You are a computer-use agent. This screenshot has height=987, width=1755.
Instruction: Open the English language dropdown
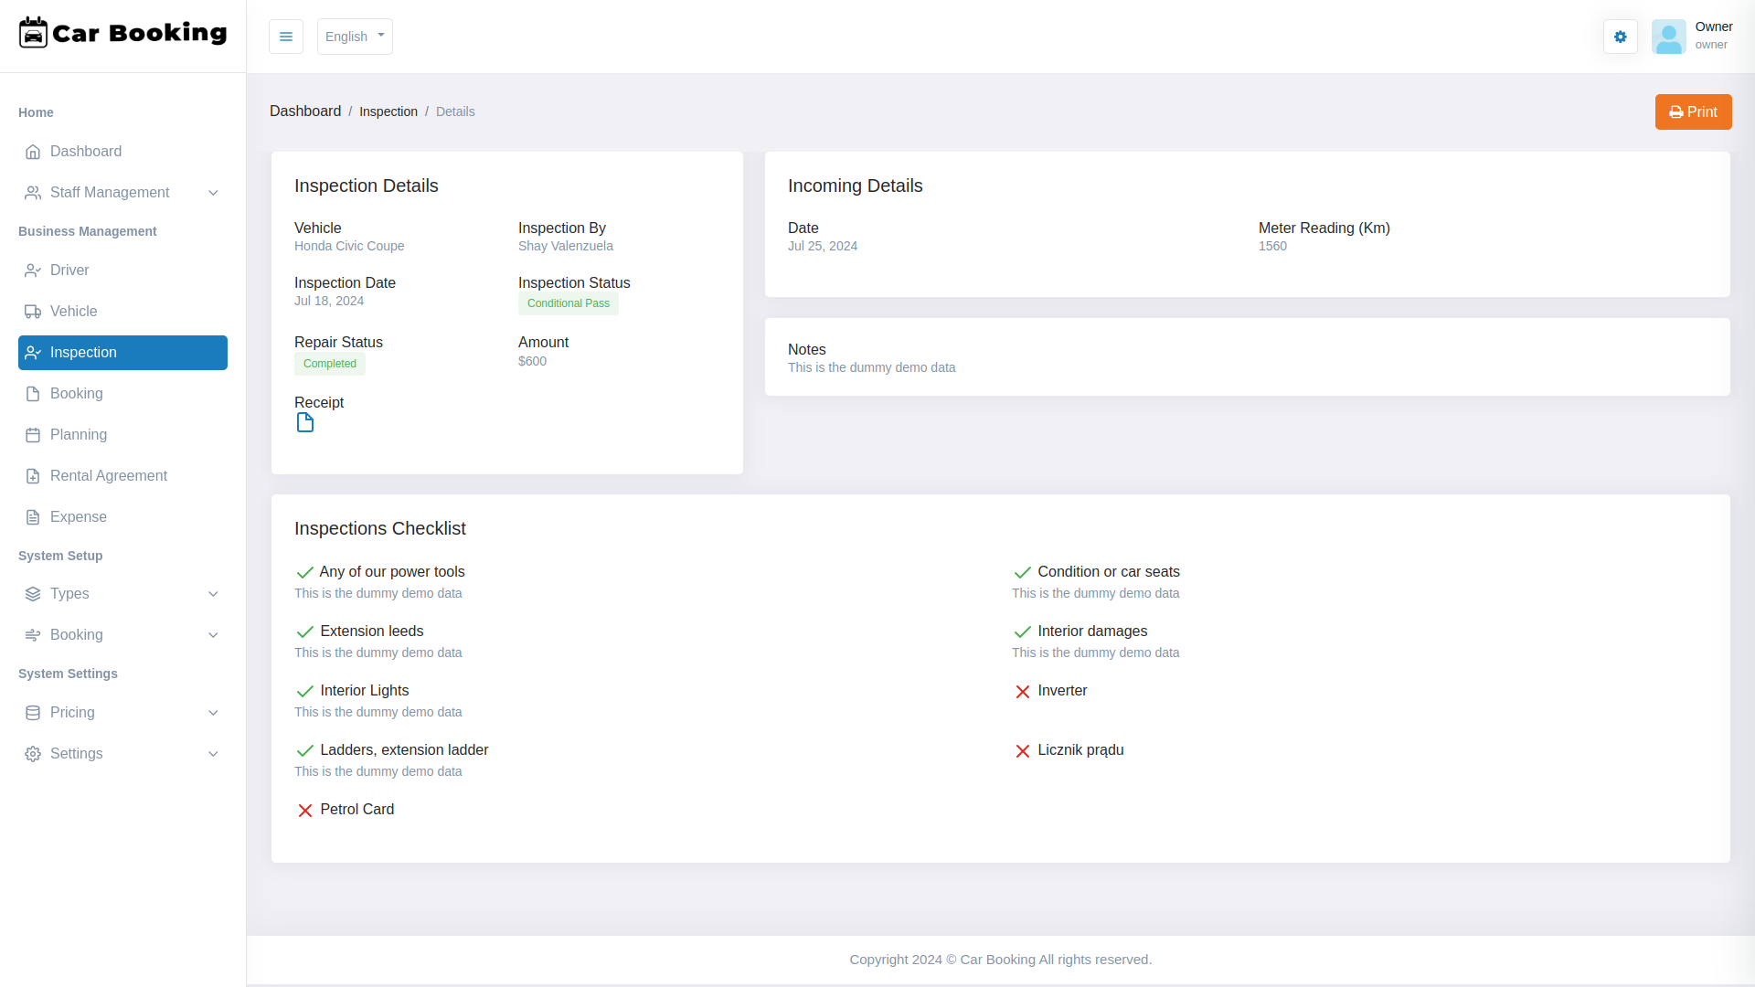(x=355, y=37)
